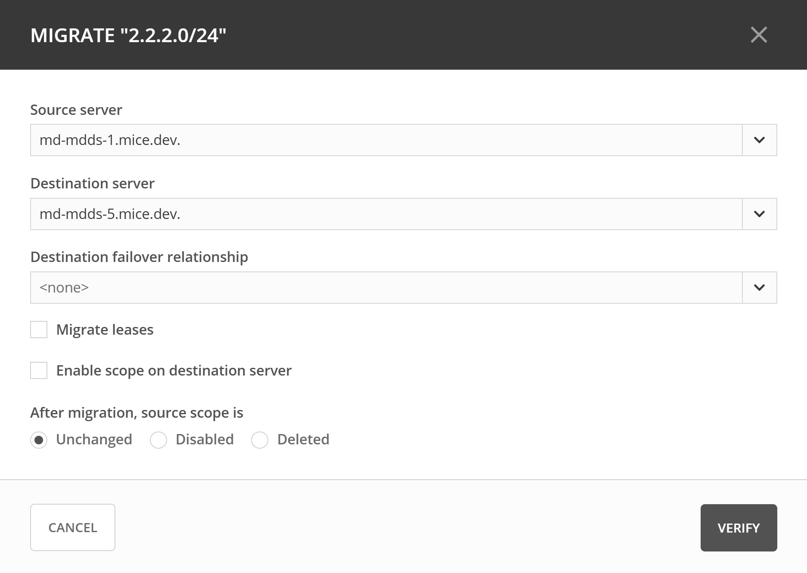Click the "Deleted" option label text

pyautogui.click(x=303, y=439)
